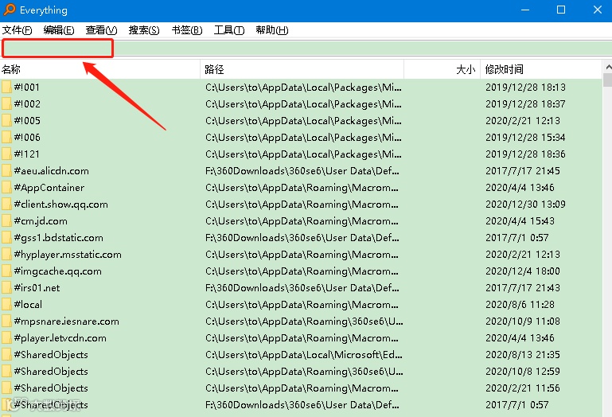The image size is (612, 417).
Task: Click the modified date 2020/2/21 11:56
Action: tap(523, 388)
